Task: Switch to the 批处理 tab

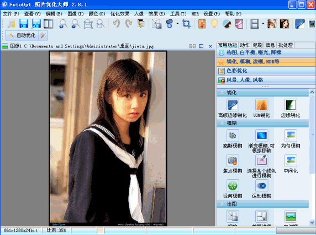Action: pyautogui.click(x=285, y=45)
